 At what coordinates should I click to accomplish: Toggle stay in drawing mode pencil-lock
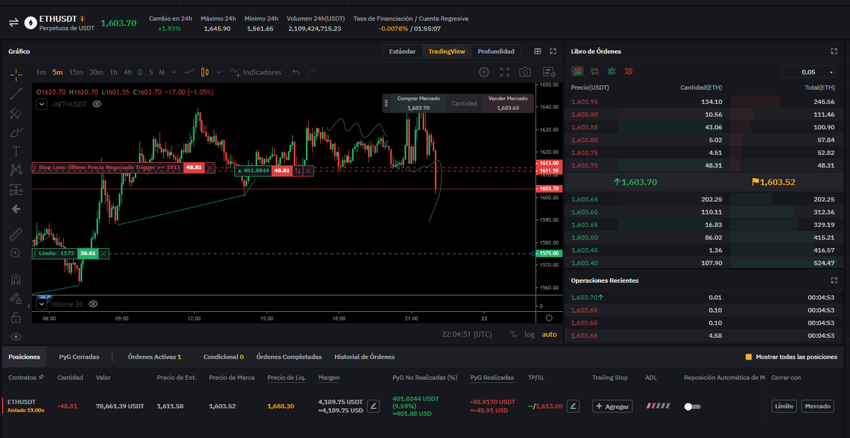click(x=16, y=298)
